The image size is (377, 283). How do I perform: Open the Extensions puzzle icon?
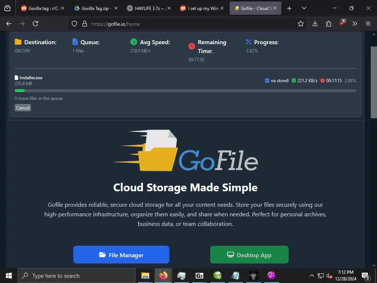328,24
